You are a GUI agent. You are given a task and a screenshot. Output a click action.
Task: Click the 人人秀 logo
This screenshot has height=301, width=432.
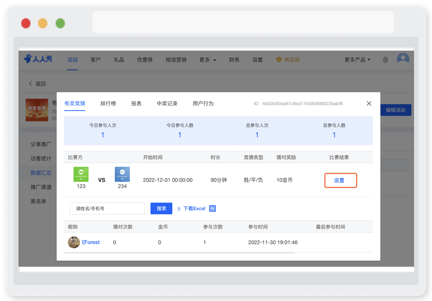coord(38,59)
